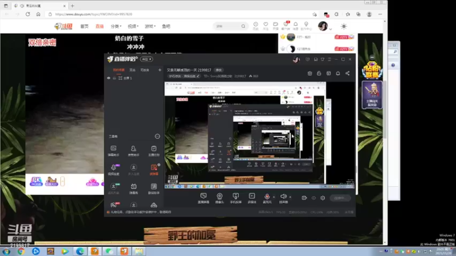Collapse the toolbox with minus circle
The width and height of the screenshot is (456, 256).
[x=157, y=136]
